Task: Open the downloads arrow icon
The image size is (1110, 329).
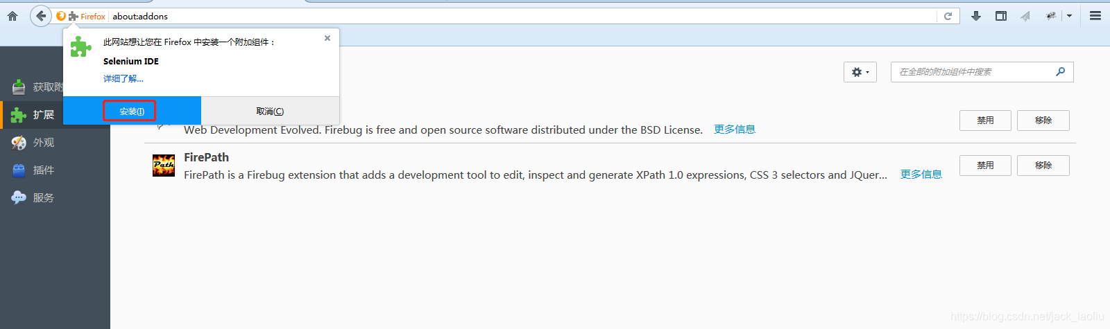Action: (976, 16)
